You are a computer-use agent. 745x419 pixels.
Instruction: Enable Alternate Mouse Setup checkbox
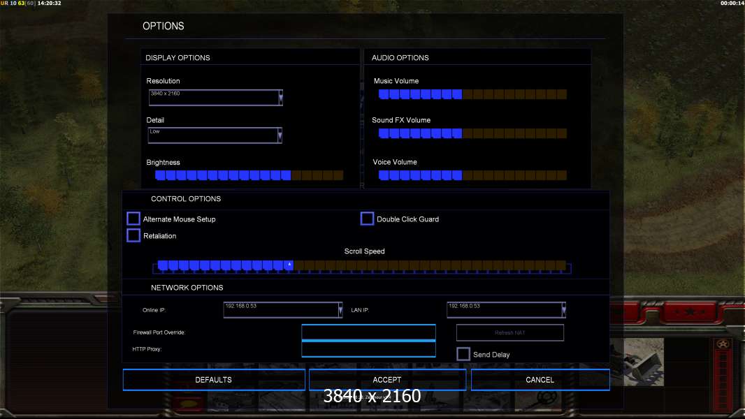pyautogui.click(x=133, y=219)
